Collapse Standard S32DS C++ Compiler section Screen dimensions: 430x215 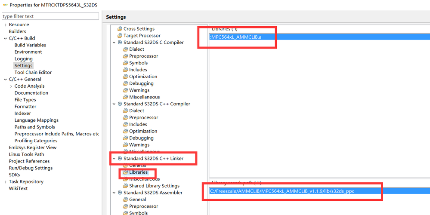tap(114, 104)
